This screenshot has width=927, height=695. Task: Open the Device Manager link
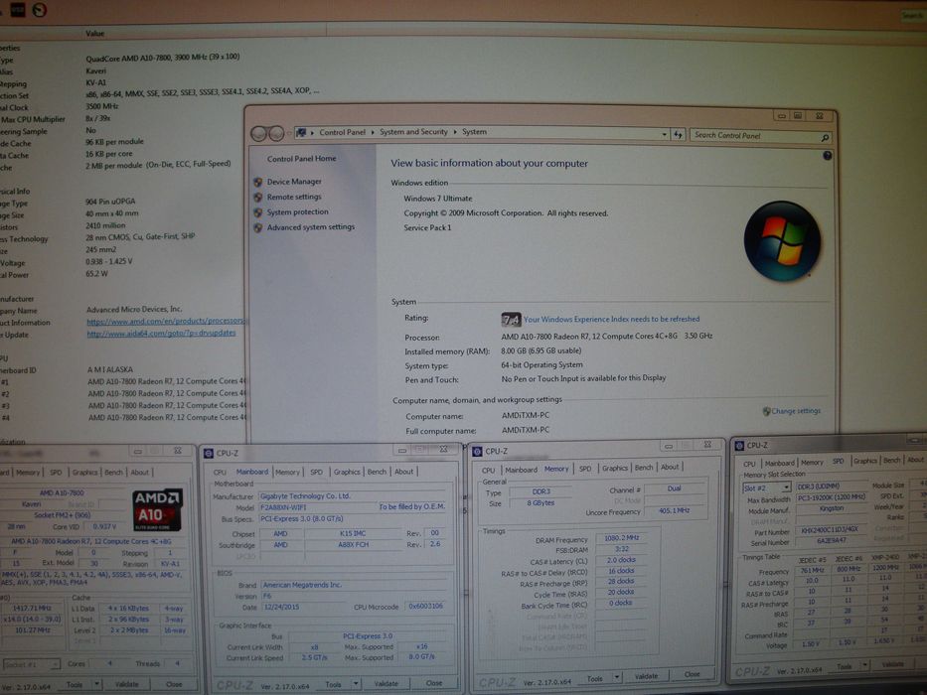294,182
